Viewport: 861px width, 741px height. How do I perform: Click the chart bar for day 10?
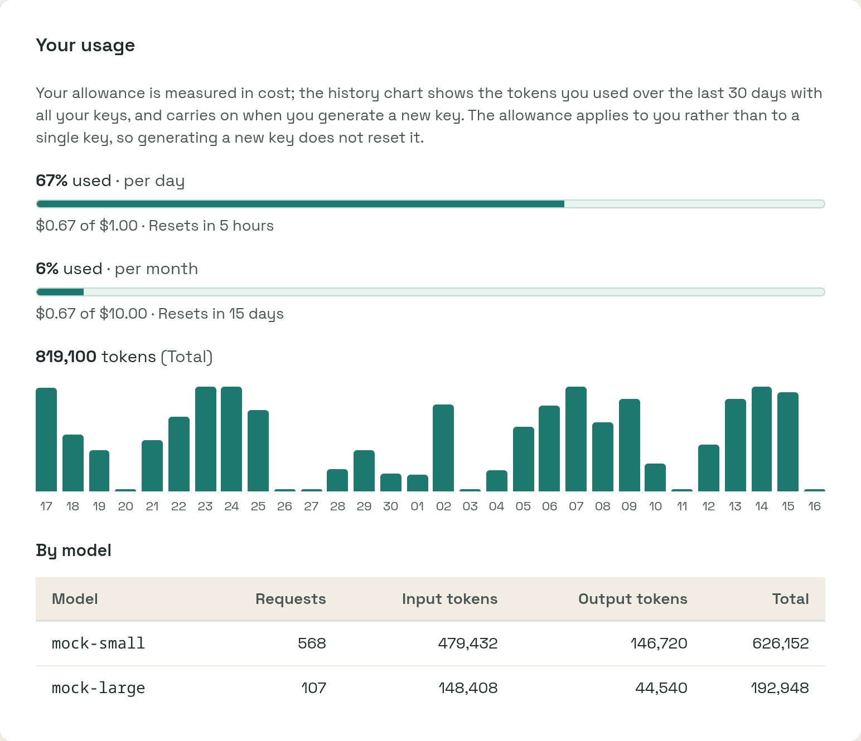pyautogui.click(x=655, y=477)
